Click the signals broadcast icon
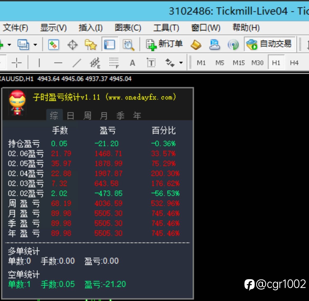Image resolution: width=309 pixels, height=301 pixels. 233,45
